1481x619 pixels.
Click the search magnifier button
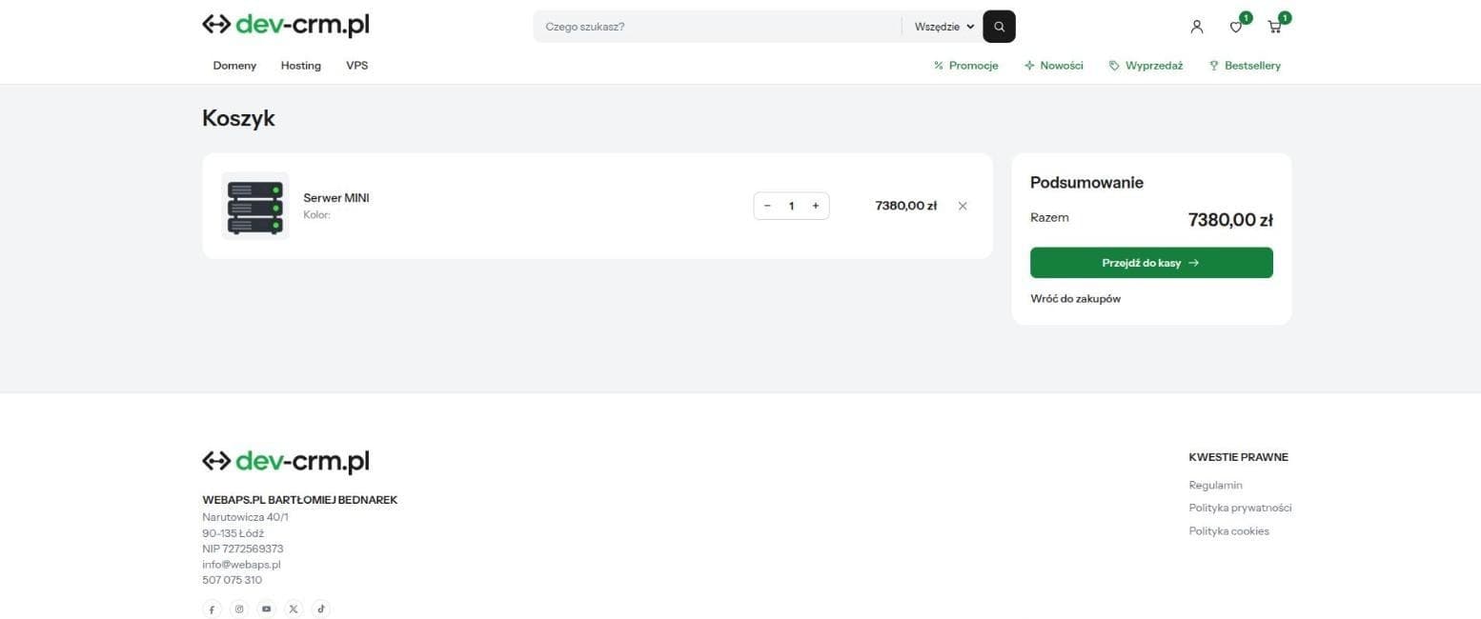point(999,27)
